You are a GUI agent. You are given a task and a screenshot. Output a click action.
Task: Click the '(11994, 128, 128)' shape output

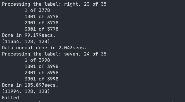(26, 92)
